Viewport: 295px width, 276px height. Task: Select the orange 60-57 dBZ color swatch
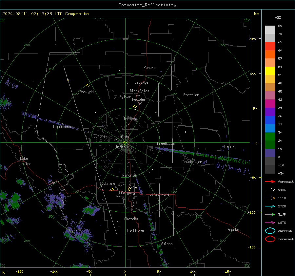tap(270, 54)
